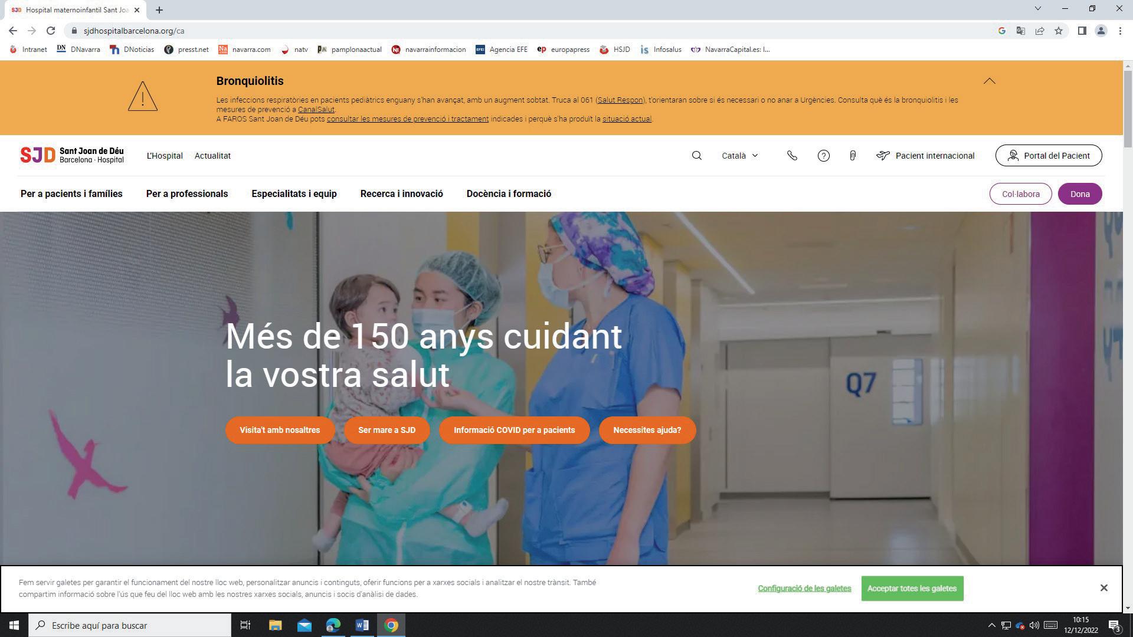Close the Hospital maternoinfantil tab
The image size is (1133, 637).
pyautogui.click(x=136, y=10)
